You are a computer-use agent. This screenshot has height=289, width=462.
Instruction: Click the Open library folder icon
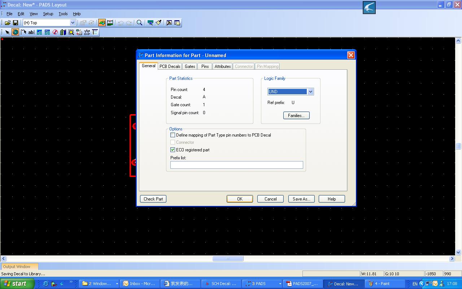8,23
